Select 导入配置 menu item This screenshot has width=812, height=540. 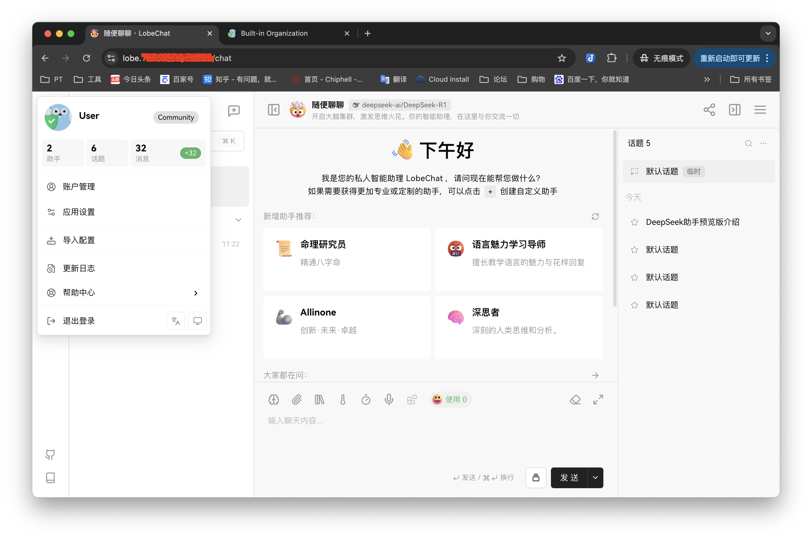(124, 240)
